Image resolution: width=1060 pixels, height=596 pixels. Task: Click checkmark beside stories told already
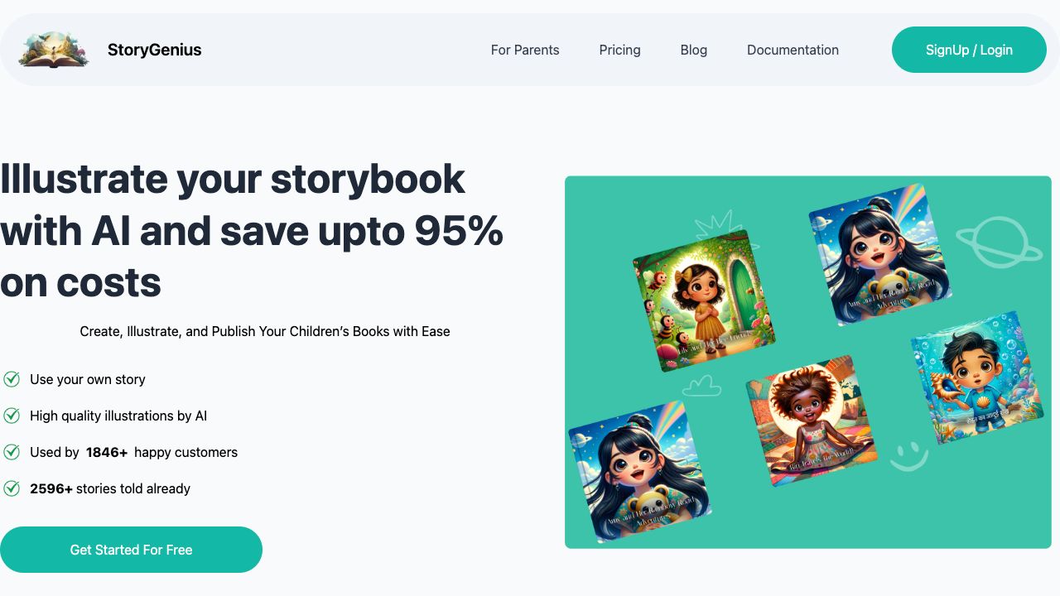point(12,488)
